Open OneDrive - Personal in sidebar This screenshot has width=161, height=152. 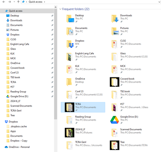pyautogui.click(x=19, y=147)
